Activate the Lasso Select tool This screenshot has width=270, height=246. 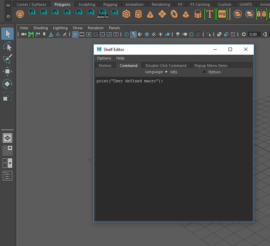(x=7, y=46)
